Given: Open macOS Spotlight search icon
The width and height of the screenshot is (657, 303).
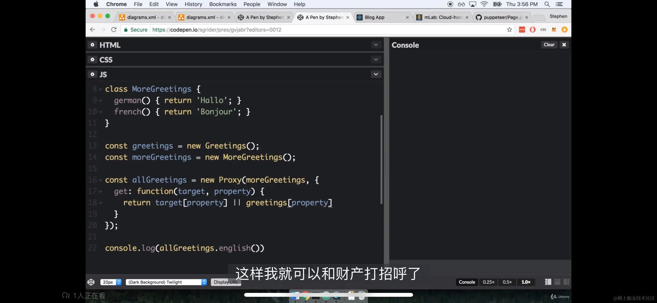Looking at the screenshot, I should pos(547,4).
